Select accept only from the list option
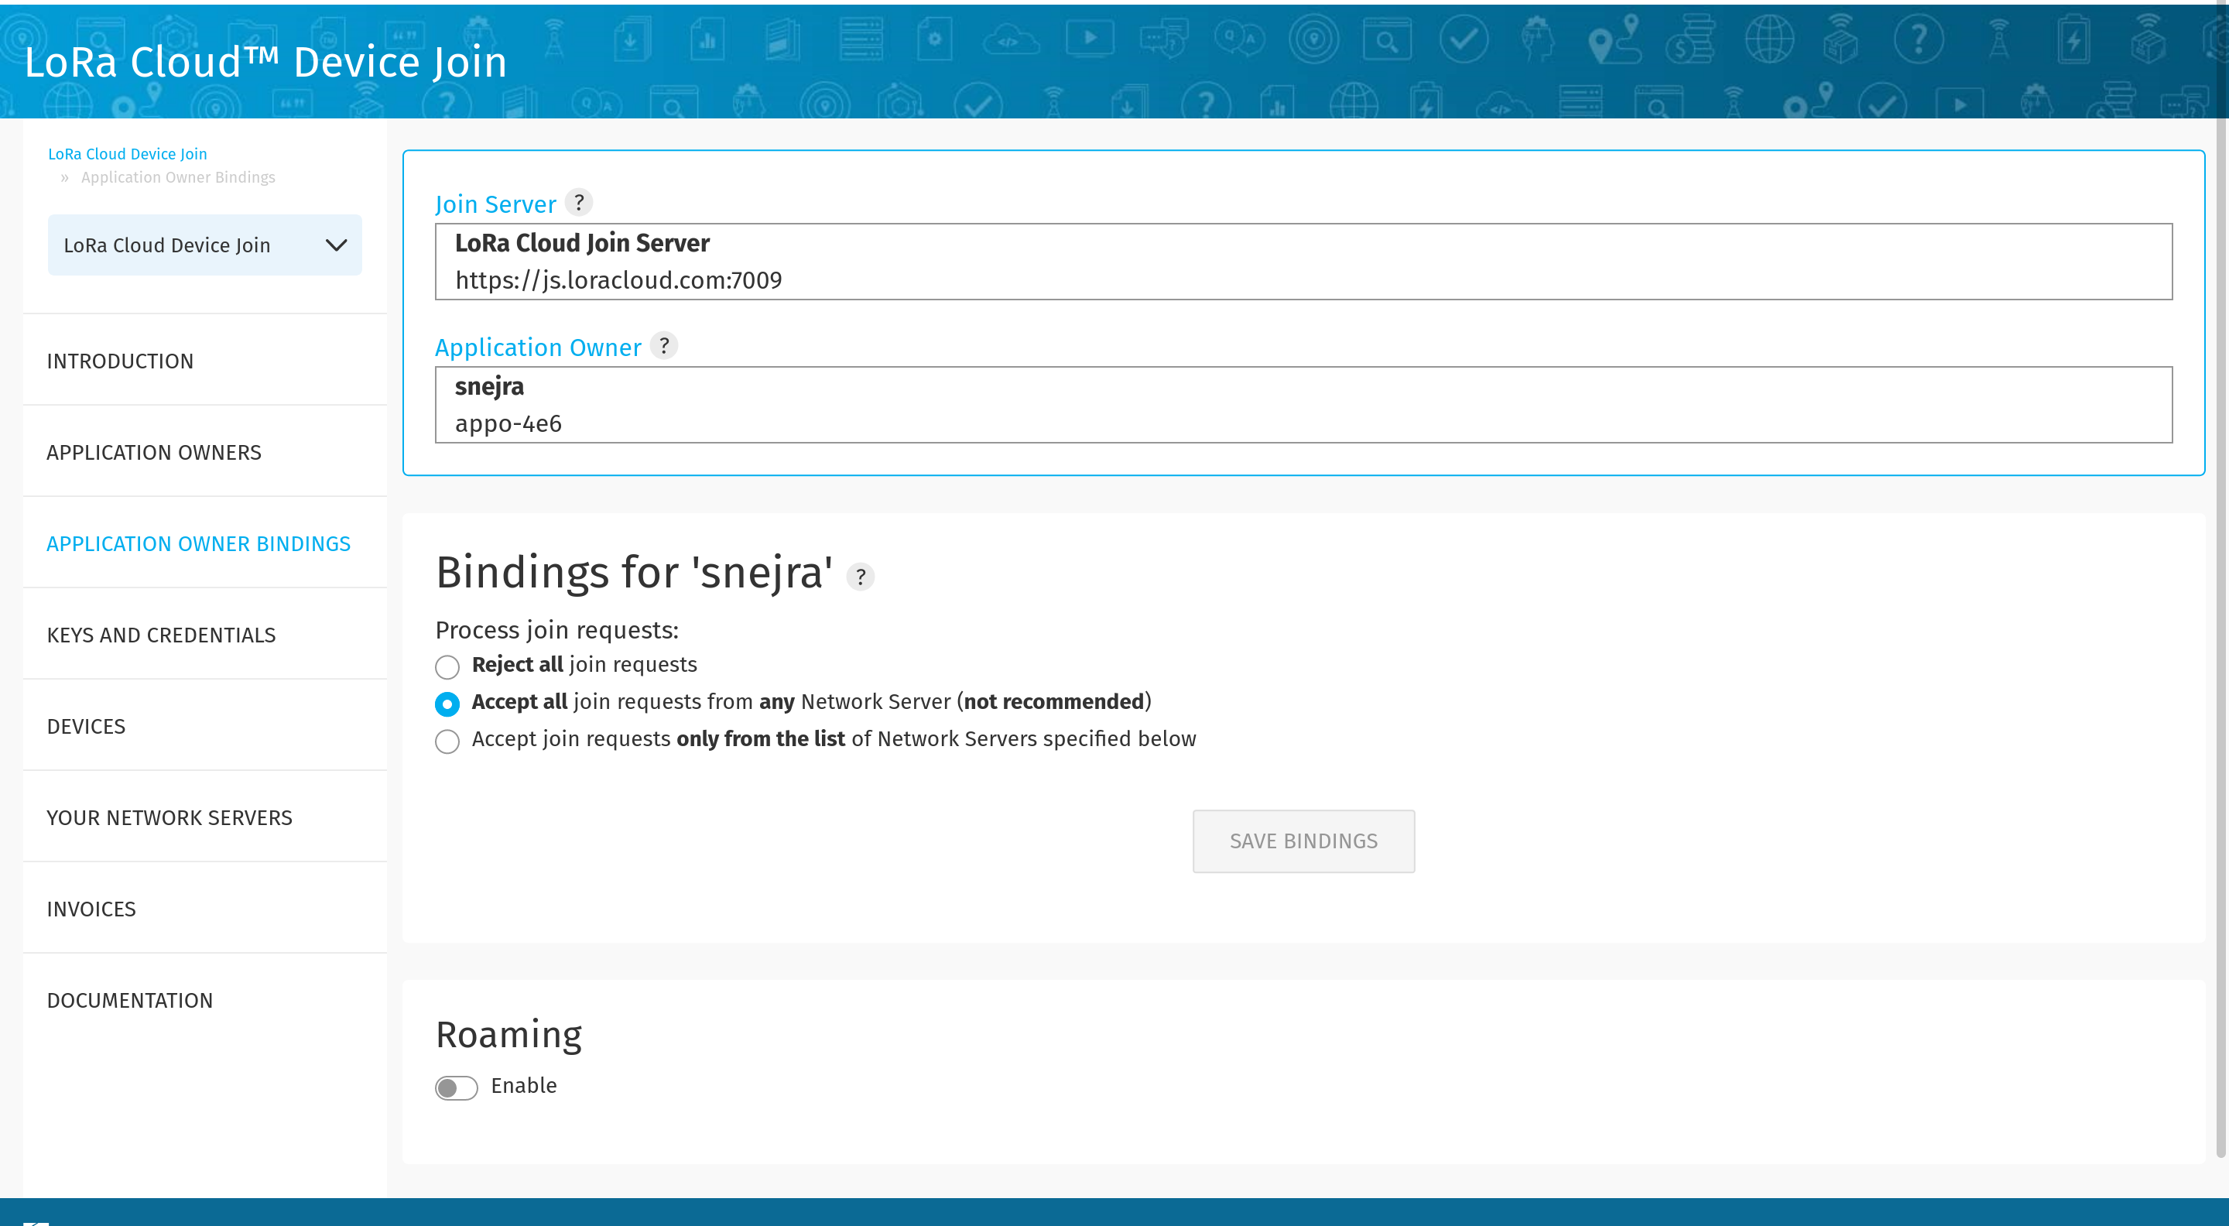Image resolution: width=2229 pixels, height=1226 pixels. [x=447, y=741]
